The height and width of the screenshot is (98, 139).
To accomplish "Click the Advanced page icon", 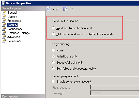I will [4, 37].
